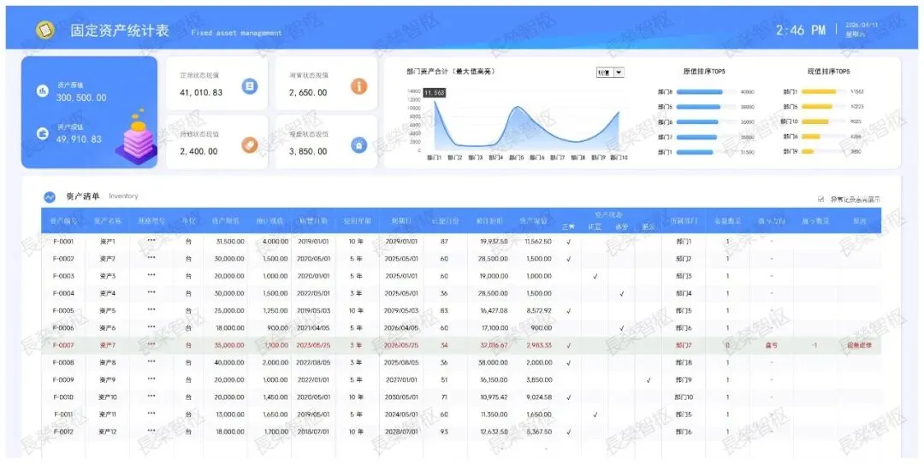
Task: Click the 资产清单 section title
Action: point(83,196)
